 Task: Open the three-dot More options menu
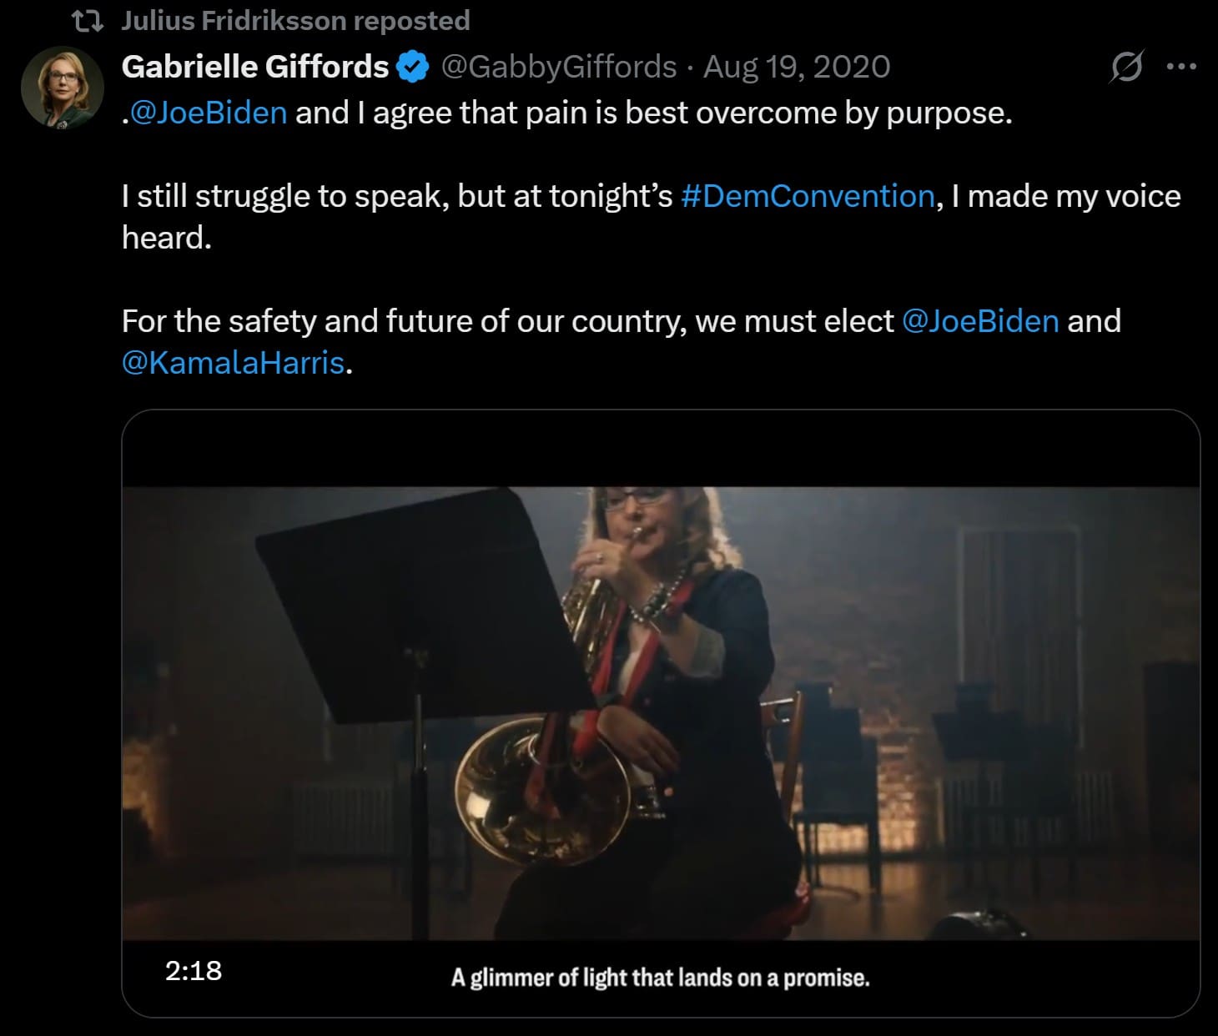click(1180, 67)
